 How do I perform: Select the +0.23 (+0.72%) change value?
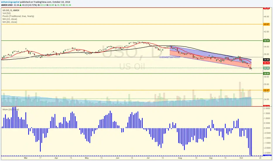(x=29, y=5)
